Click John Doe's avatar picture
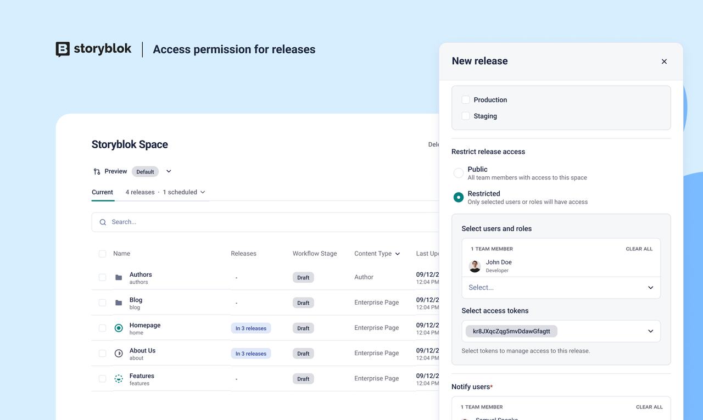This screenshot has width=703, height=420. pos(474,266)
